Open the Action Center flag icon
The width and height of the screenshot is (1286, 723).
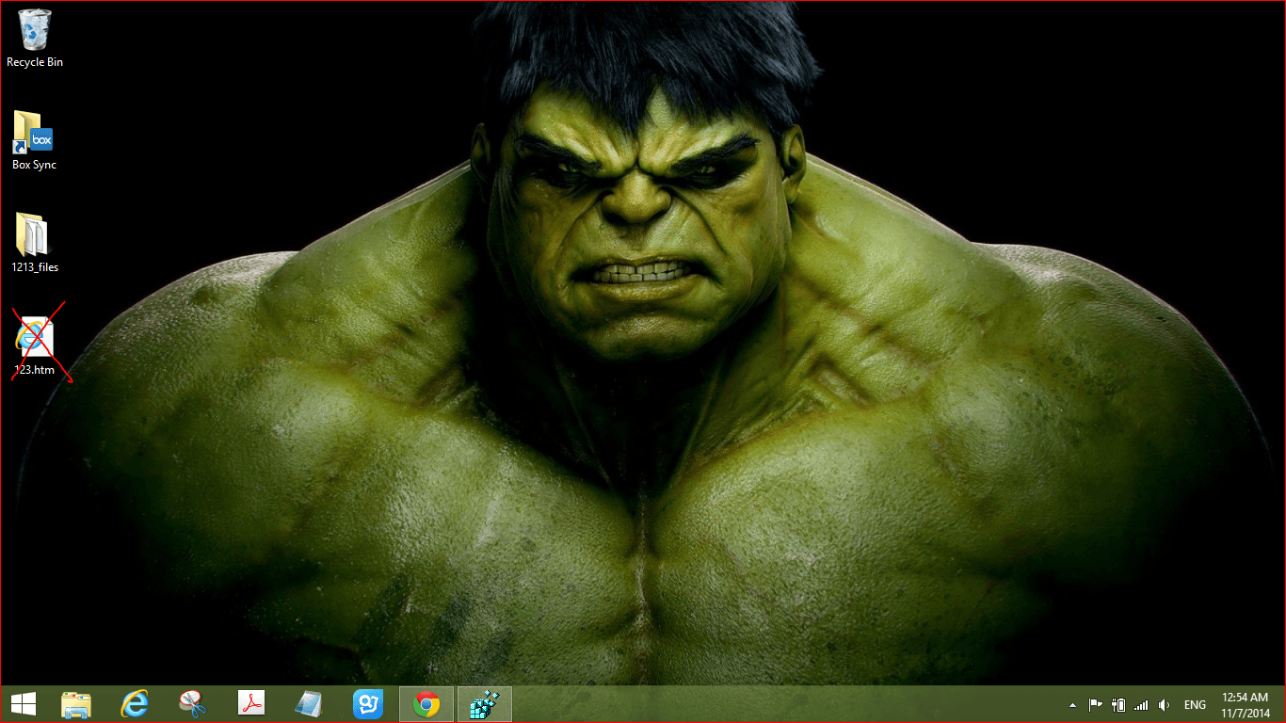(x=1096, y=704)
